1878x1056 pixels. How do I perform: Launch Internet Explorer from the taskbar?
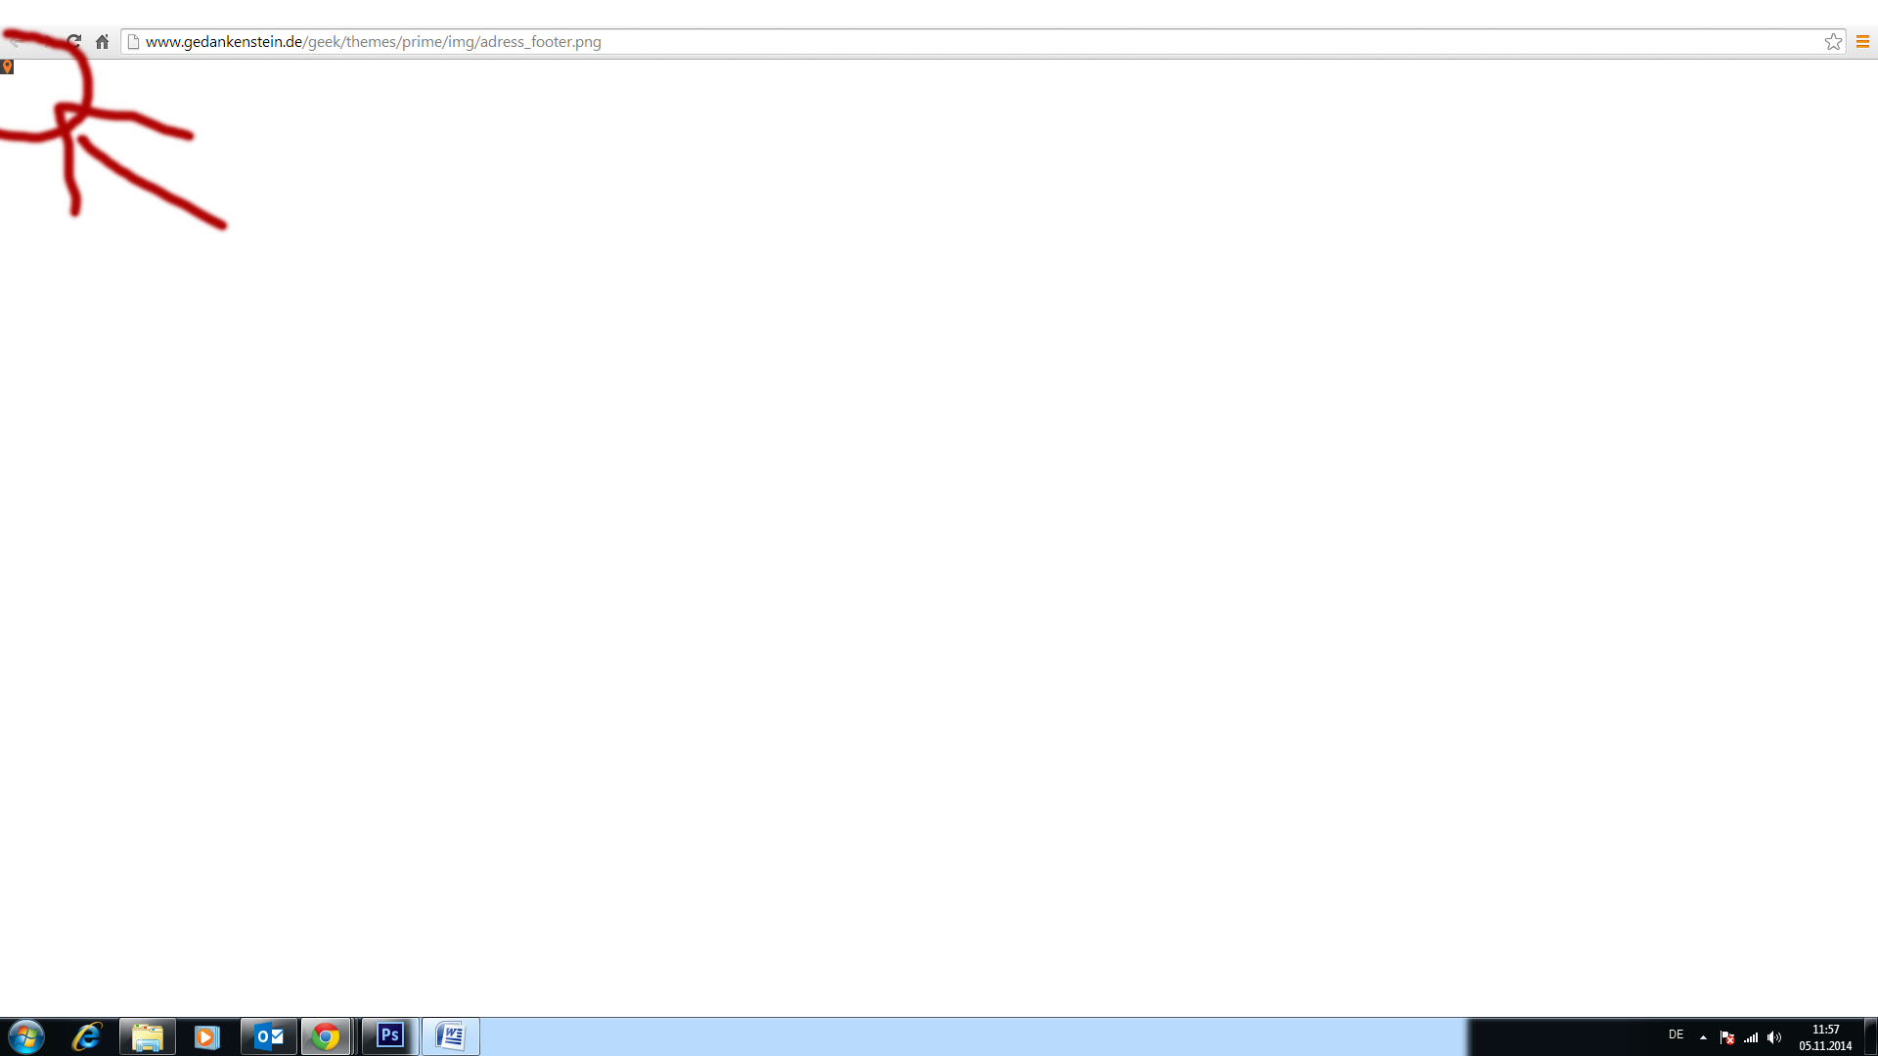pyautogui.click(x=87, y=1036)
